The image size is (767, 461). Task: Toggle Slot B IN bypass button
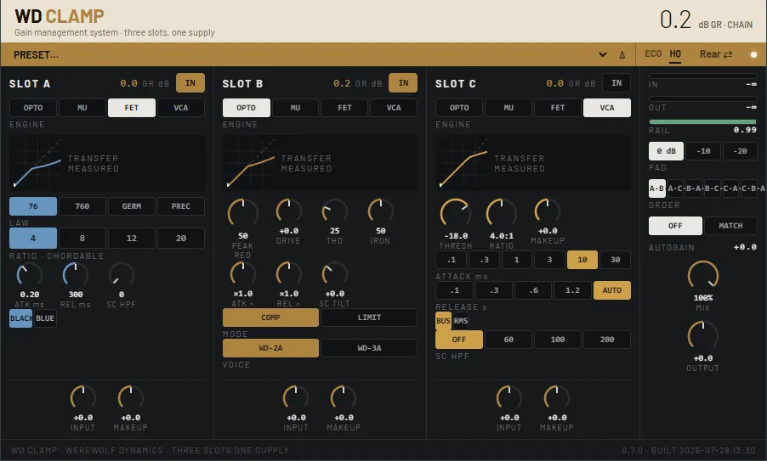[x=403, y=83]
